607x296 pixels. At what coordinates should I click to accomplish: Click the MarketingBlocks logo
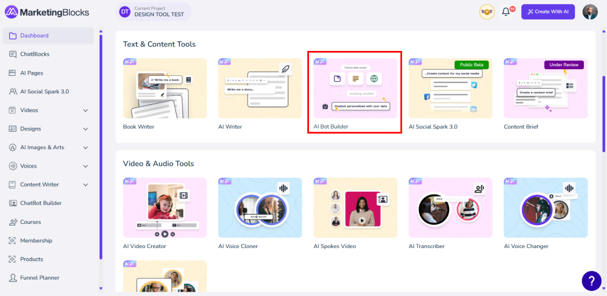click(x=47, y=12)
